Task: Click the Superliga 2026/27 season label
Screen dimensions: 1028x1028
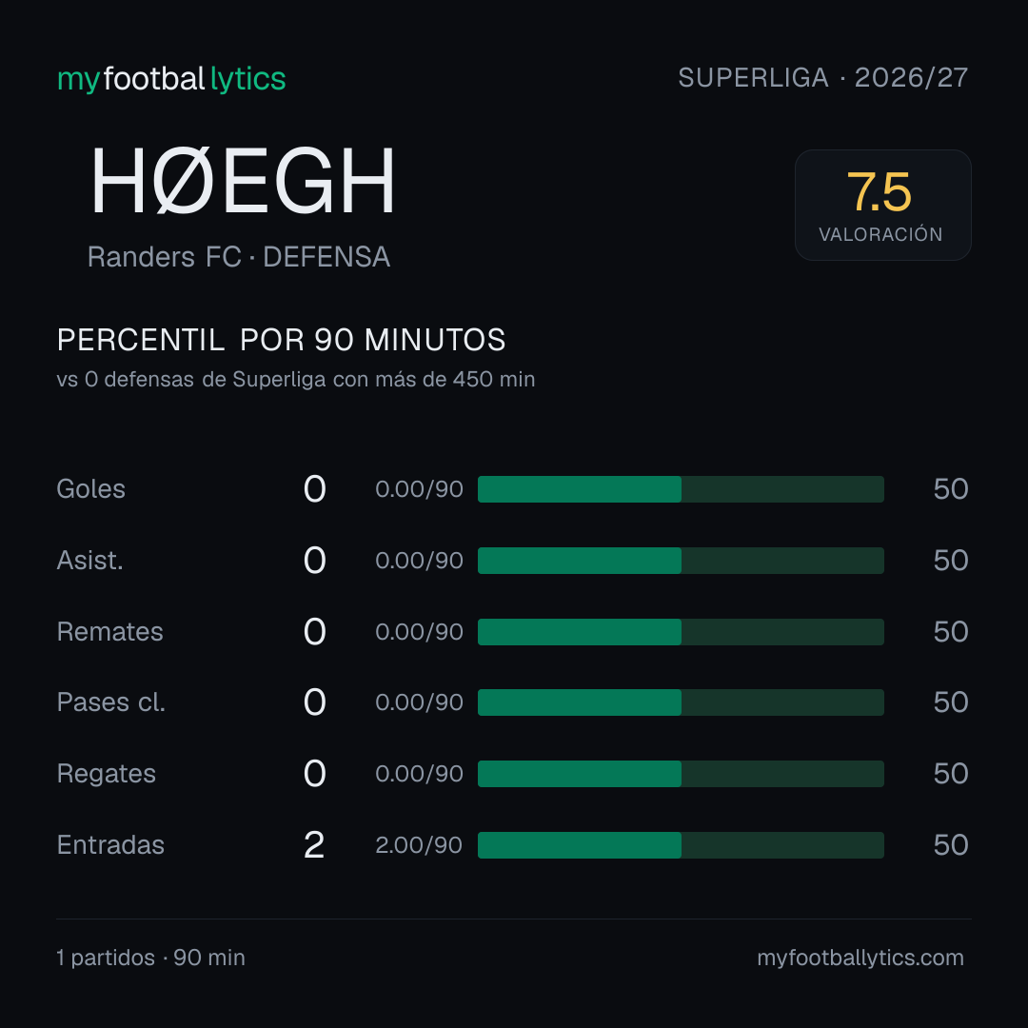Action: click(x=822, y=78)
